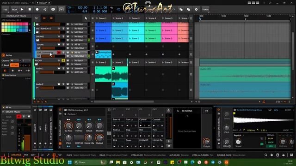Screen dimensions: 296x166
Task: Open the TRACK menu in the top bar
Action: point(205,9)
